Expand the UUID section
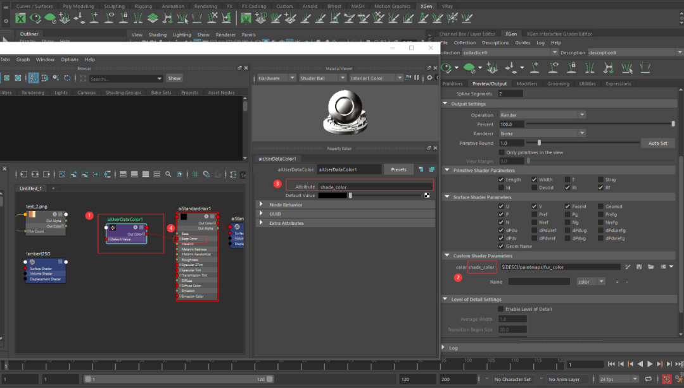This screenshot has height=388, width=684. [261, 214]
